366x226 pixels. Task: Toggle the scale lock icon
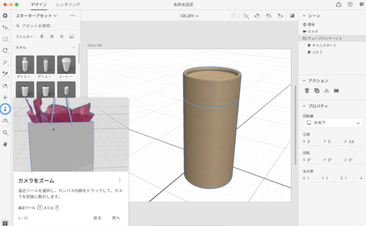point(361,178)
